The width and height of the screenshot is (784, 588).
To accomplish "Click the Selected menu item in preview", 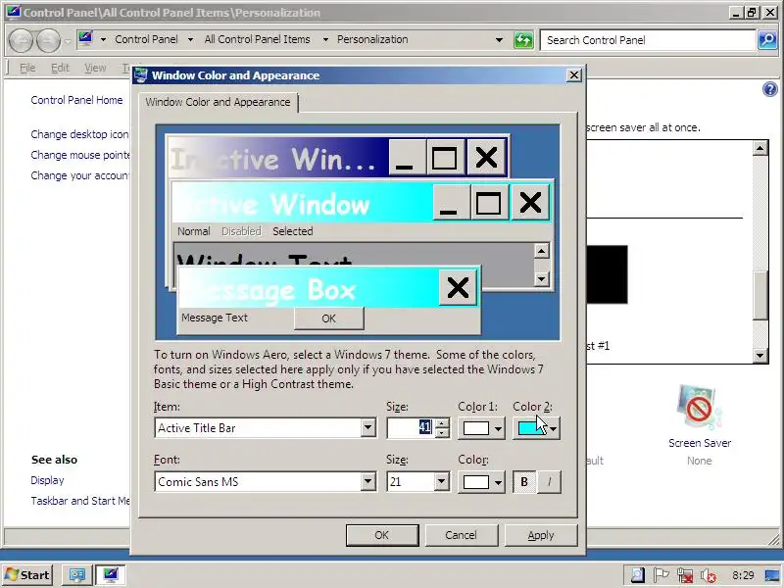I will pyautogui.click(x=292, y=231).
